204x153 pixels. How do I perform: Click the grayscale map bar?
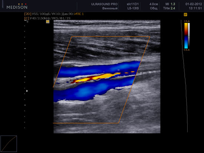pyautogui.click(x=189, y=36)
